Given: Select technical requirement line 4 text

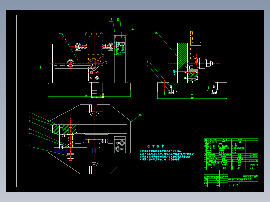Looking at the screenshot, I should pos(160,159).
